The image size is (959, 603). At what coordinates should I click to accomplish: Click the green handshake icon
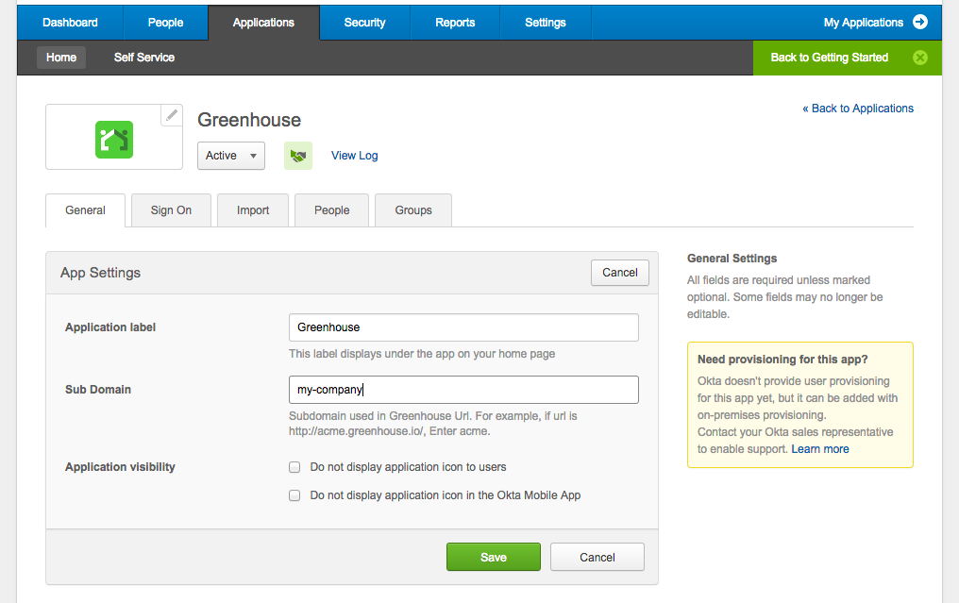[x=298, y=156]
